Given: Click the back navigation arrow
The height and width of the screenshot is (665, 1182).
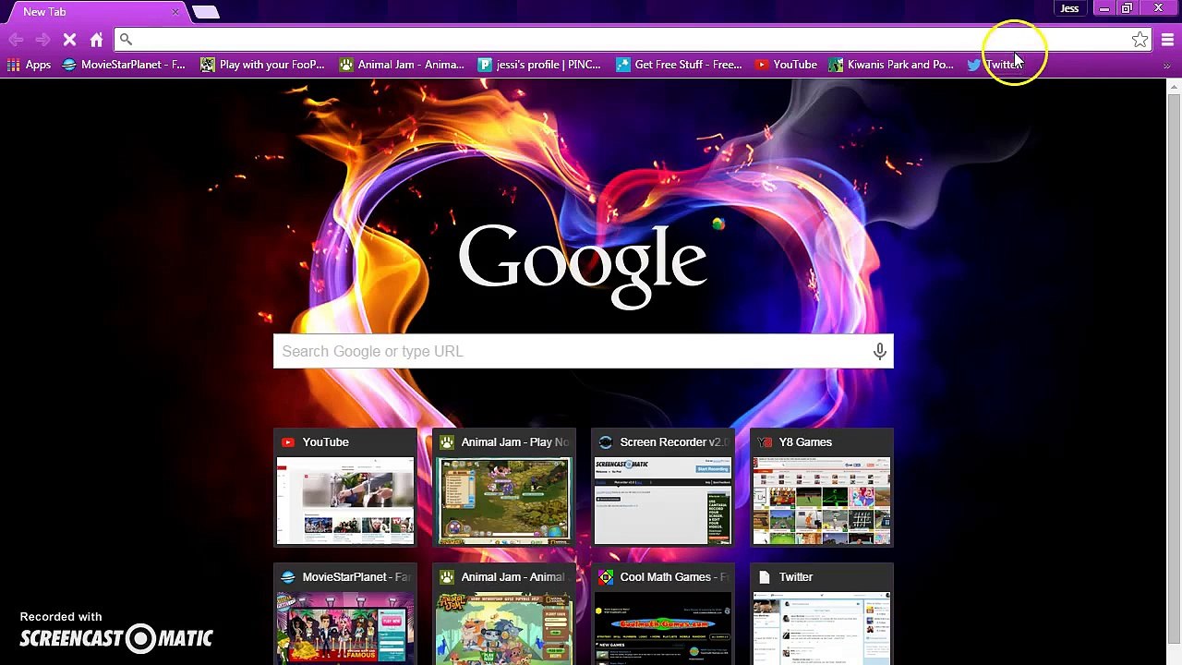Looking at the screenshot, I should click(16, 40).
